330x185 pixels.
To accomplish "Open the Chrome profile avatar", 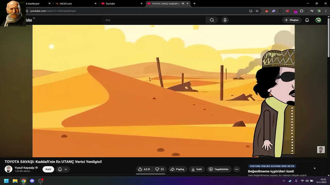I will [319, 11].
